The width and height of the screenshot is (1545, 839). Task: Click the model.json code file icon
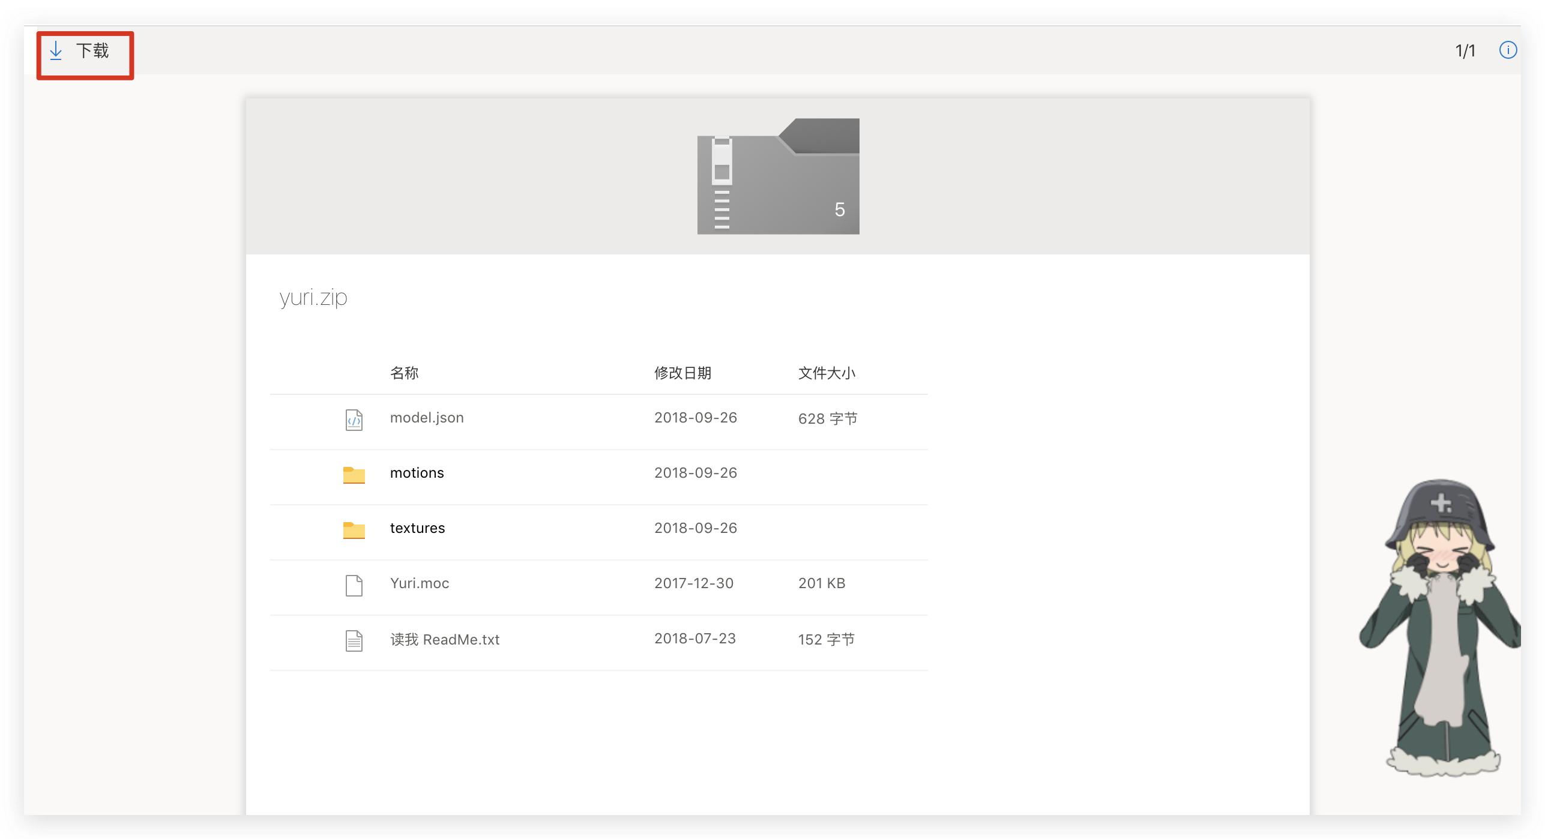click(354, 420)
